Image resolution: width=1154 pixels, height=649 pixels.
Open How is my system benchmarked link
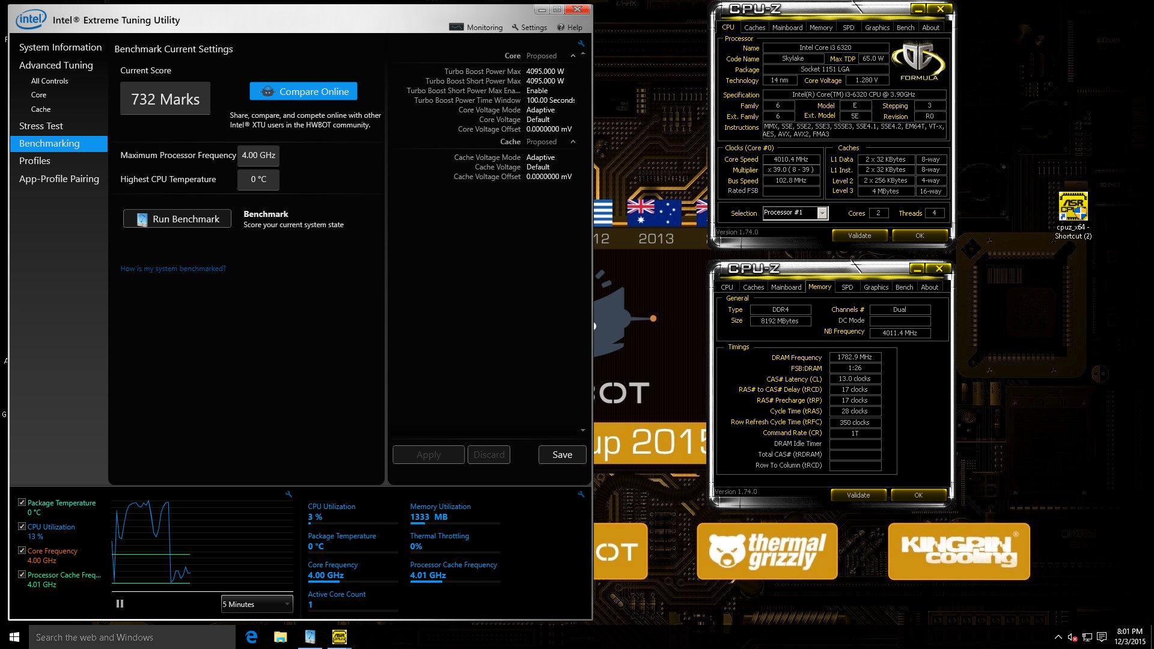point(173,269)
